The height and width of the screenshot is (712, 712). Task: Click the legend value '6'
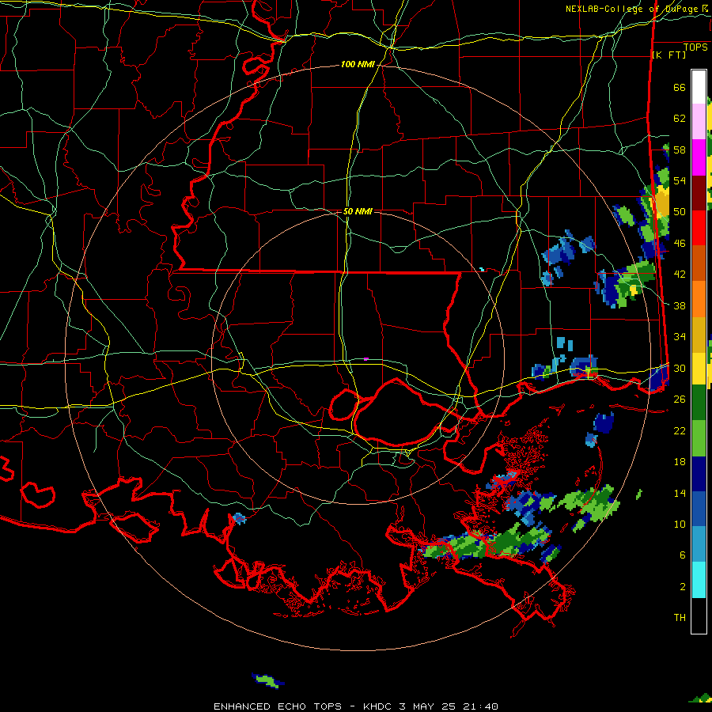(683, 555)
